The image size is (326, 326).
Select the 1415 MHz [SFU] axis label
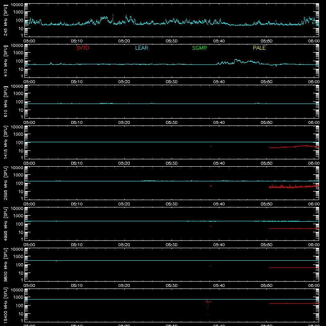5,142
